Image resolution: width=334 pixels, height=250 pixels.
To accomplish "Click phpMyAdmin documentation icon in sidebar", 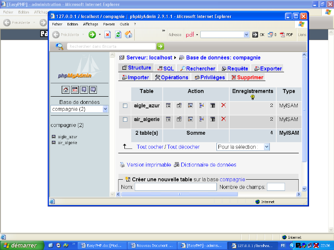I will point(84,90).
